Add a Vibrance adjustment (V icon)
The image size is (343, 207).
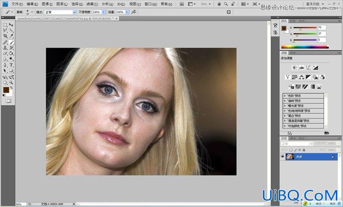click(x=287, y=77)
